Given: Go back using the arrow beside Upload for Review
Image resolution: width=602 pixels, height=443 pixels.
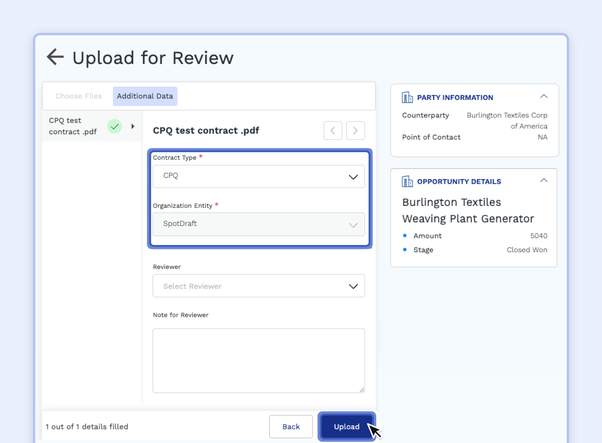Looking at the screenshot, I should pos(55,57).
